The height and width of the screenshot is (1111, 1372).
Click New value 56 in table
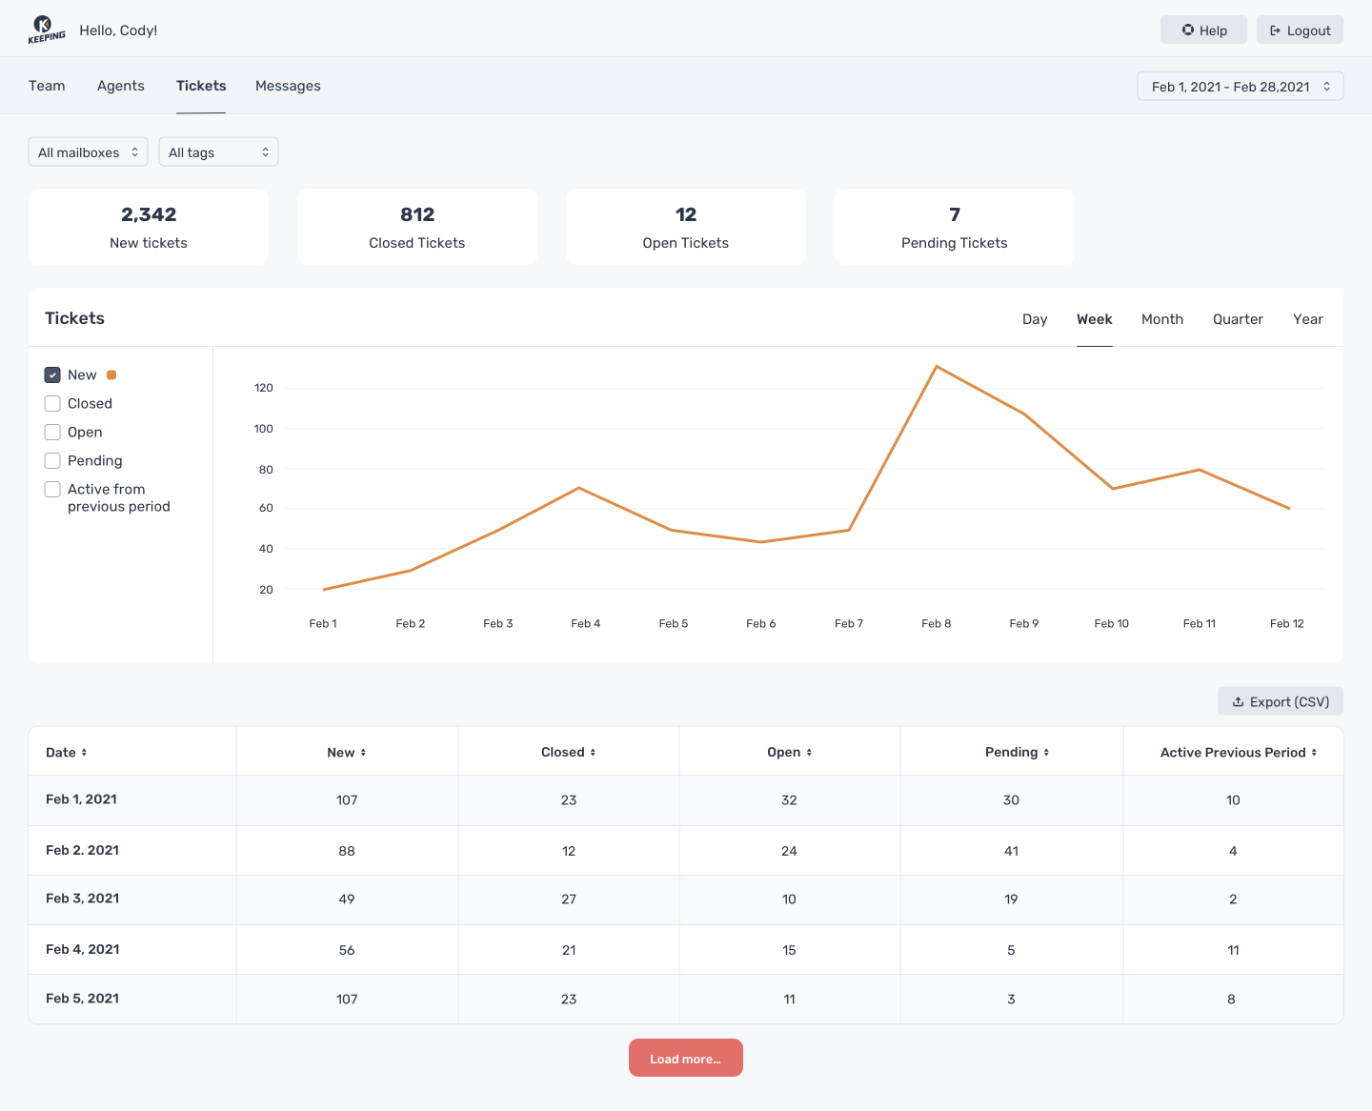(347, 950)
